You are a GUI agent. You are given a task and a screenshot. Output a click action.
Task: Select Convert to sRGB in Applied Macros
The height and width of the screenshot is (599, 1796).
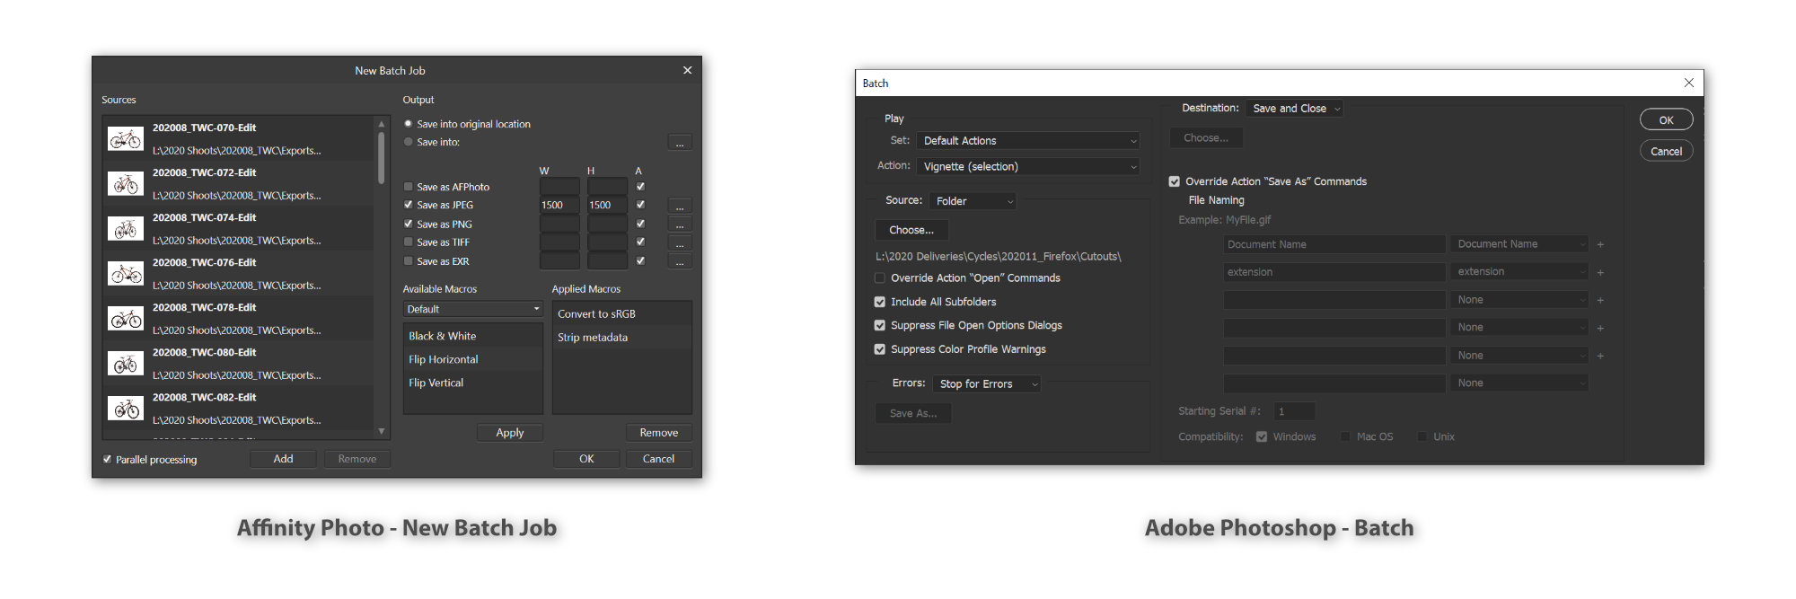pyautogui.click(x=622, y=314)
